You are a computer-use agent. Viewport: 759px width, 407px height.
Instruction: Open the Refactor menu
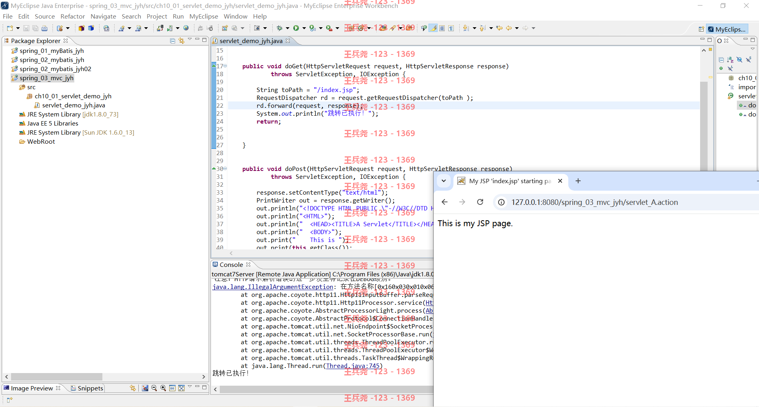point(73,16)
